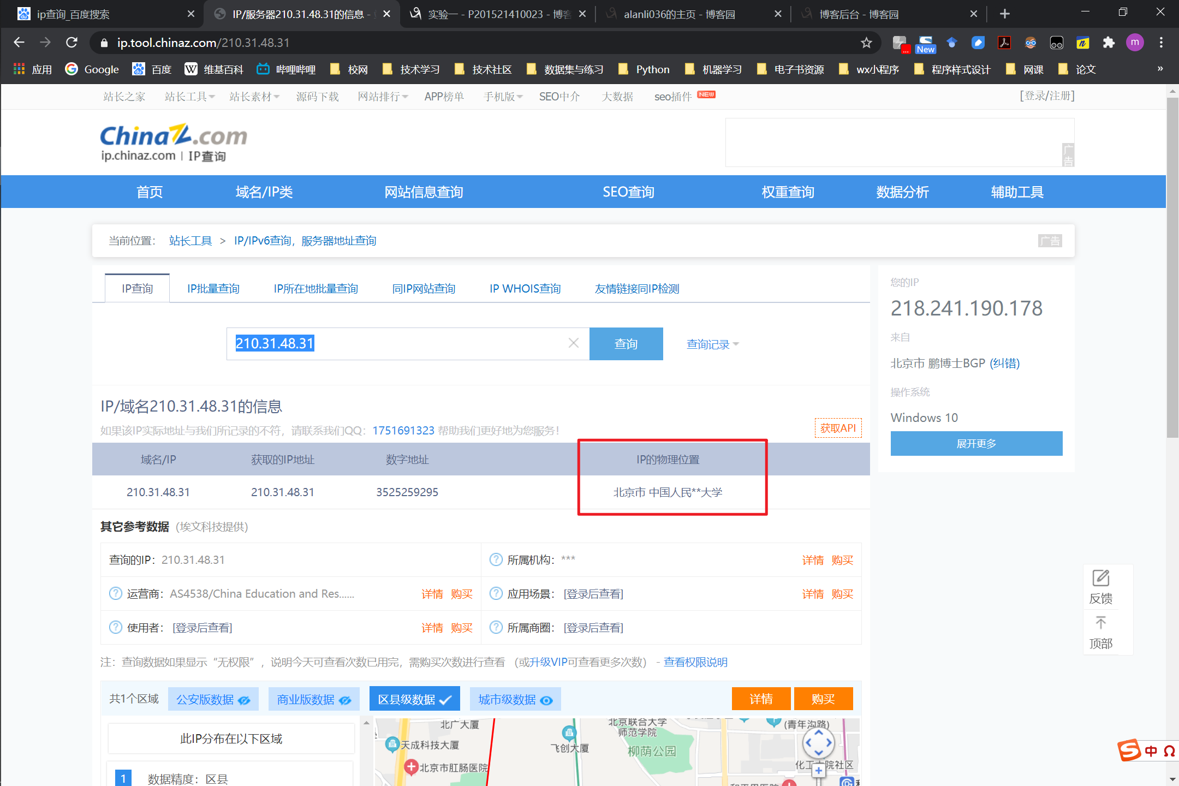Open the browser extensions puzzle icon
This screenshot has width=1179, height=786.
click(x=1109, y=43)
